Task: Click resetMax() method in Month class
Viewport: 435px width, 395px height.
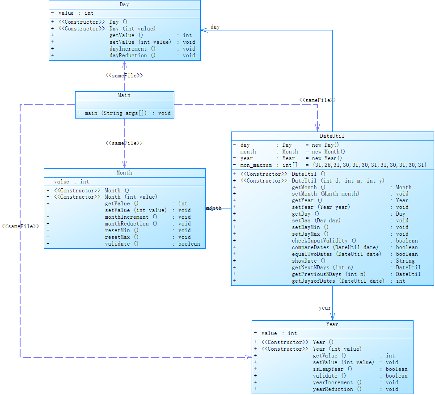Action: click(118, 237)
